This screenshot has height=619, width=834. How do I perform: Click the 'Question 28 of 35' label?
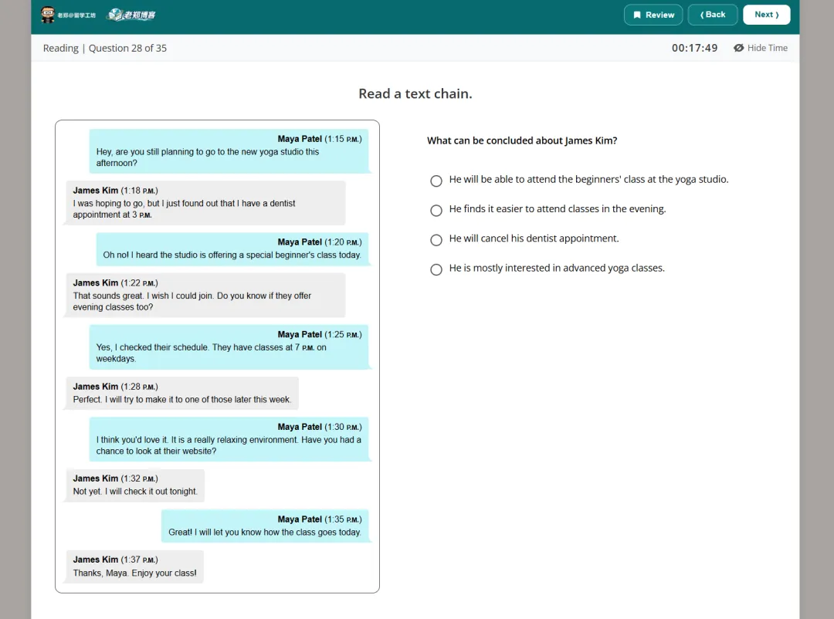pos(127,48)
